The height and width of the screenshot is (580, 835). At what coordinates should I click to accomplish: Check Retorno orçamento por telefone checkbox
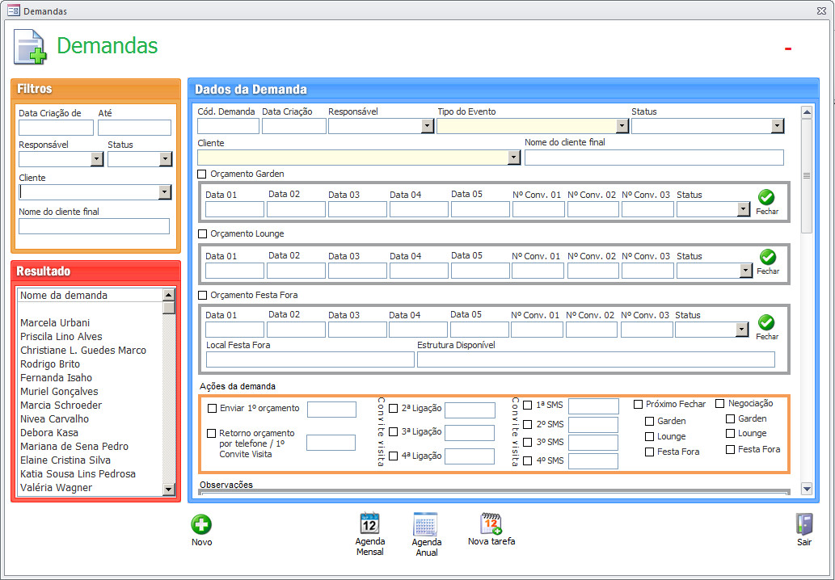pos(212,433)
